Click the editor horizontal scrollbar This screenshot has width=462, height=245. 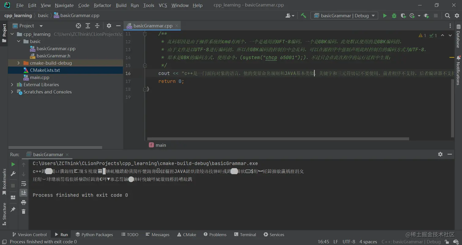278,139
